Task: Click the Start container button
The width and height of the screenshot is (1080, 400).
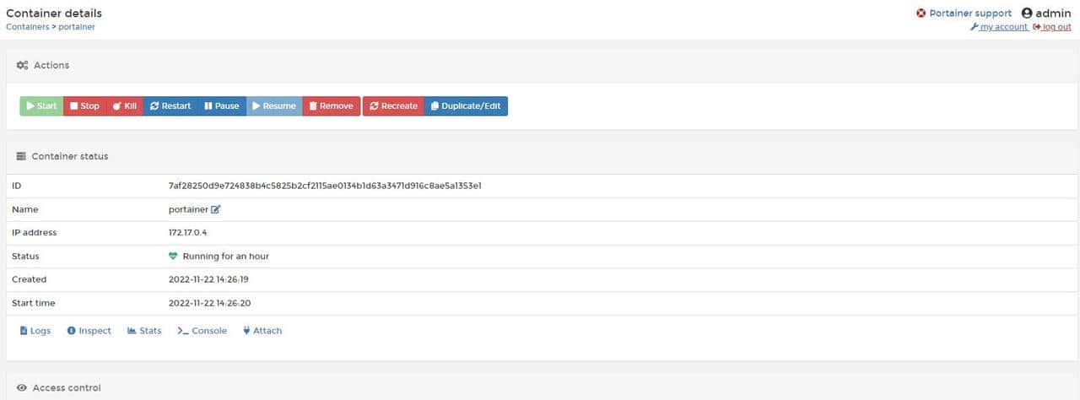Action: click(41, 106)
